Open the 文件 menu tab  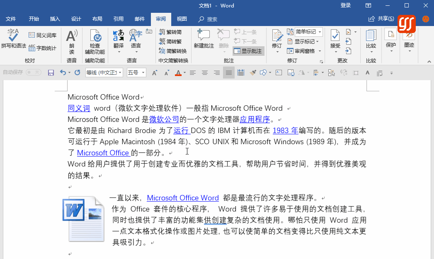(11, 19)
